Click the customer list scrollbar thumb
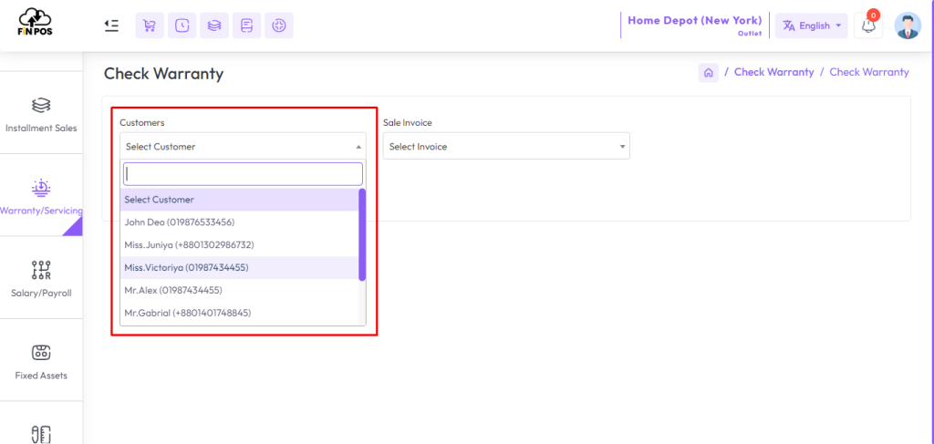 (362, 234)
